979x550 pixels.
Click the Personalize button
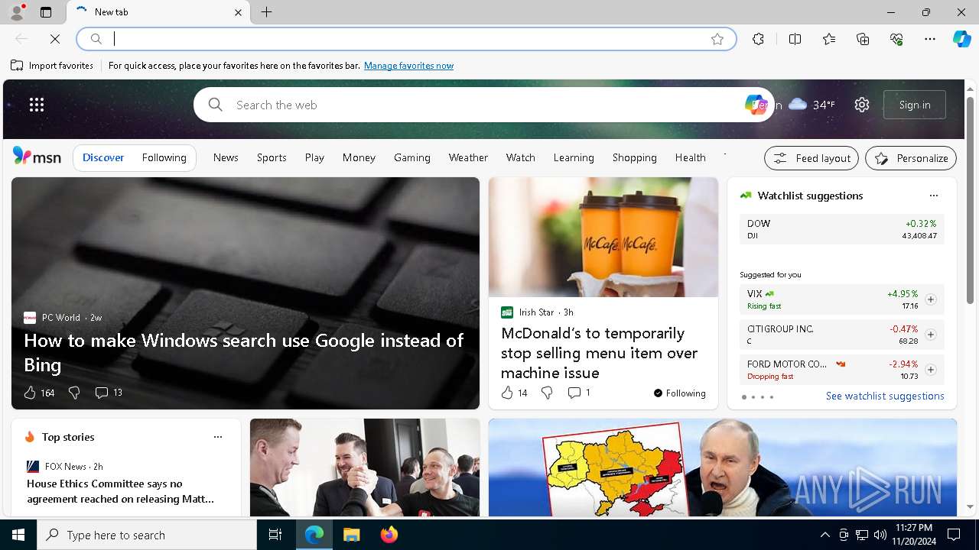[x=911, y=158]
